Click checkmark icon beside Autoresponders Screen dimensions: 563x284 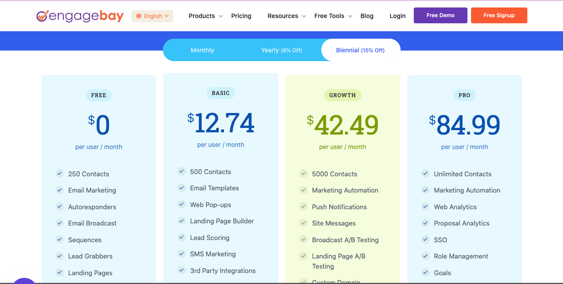pos(59,207)
